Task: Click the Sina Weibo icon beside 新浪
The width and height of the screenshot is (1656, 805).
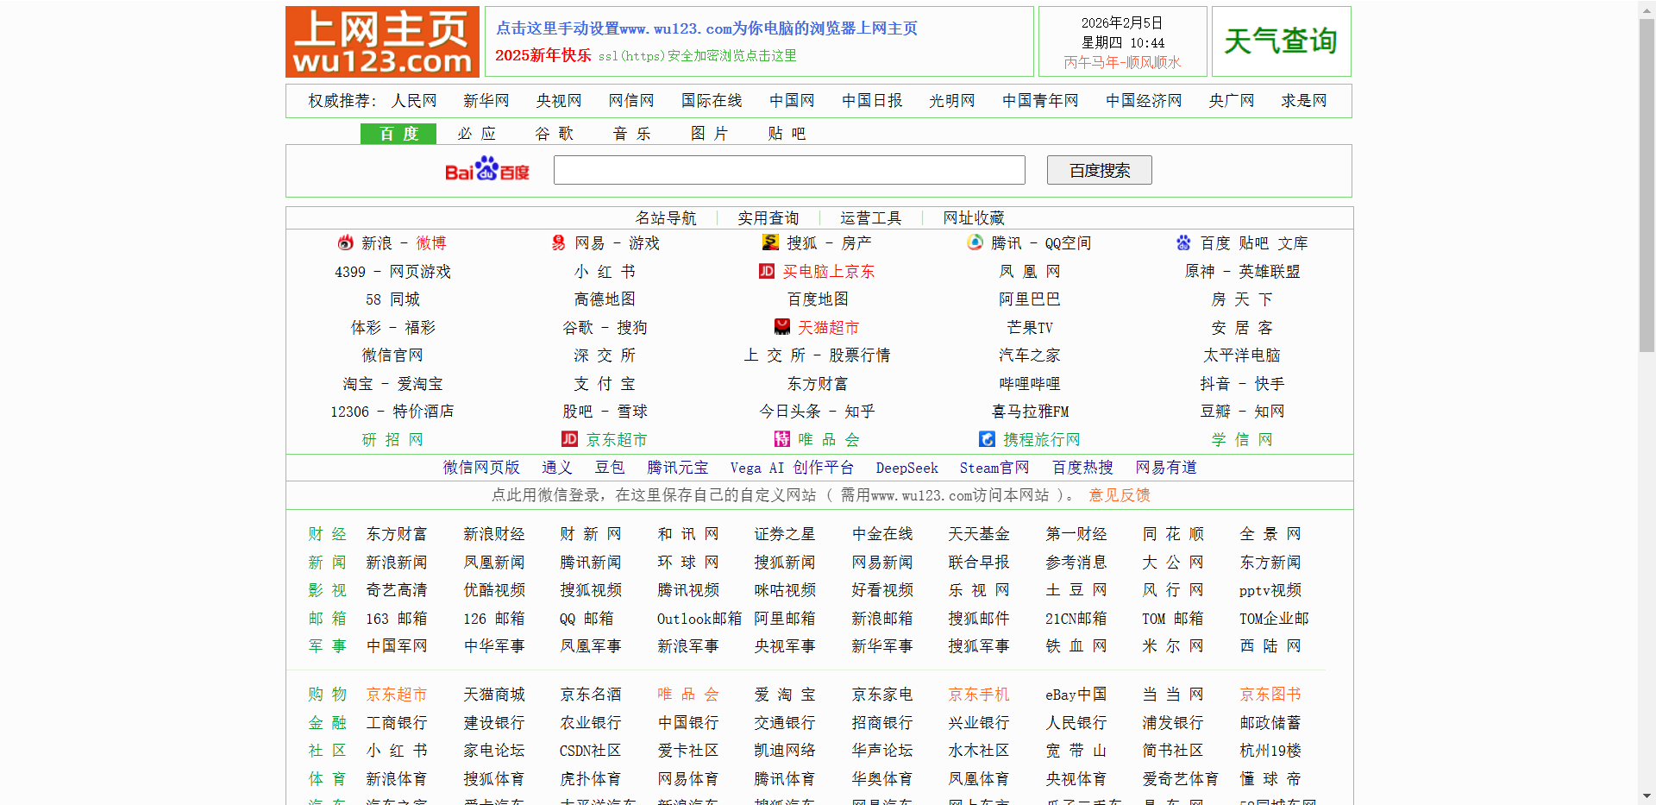Action: click(346, 243)
